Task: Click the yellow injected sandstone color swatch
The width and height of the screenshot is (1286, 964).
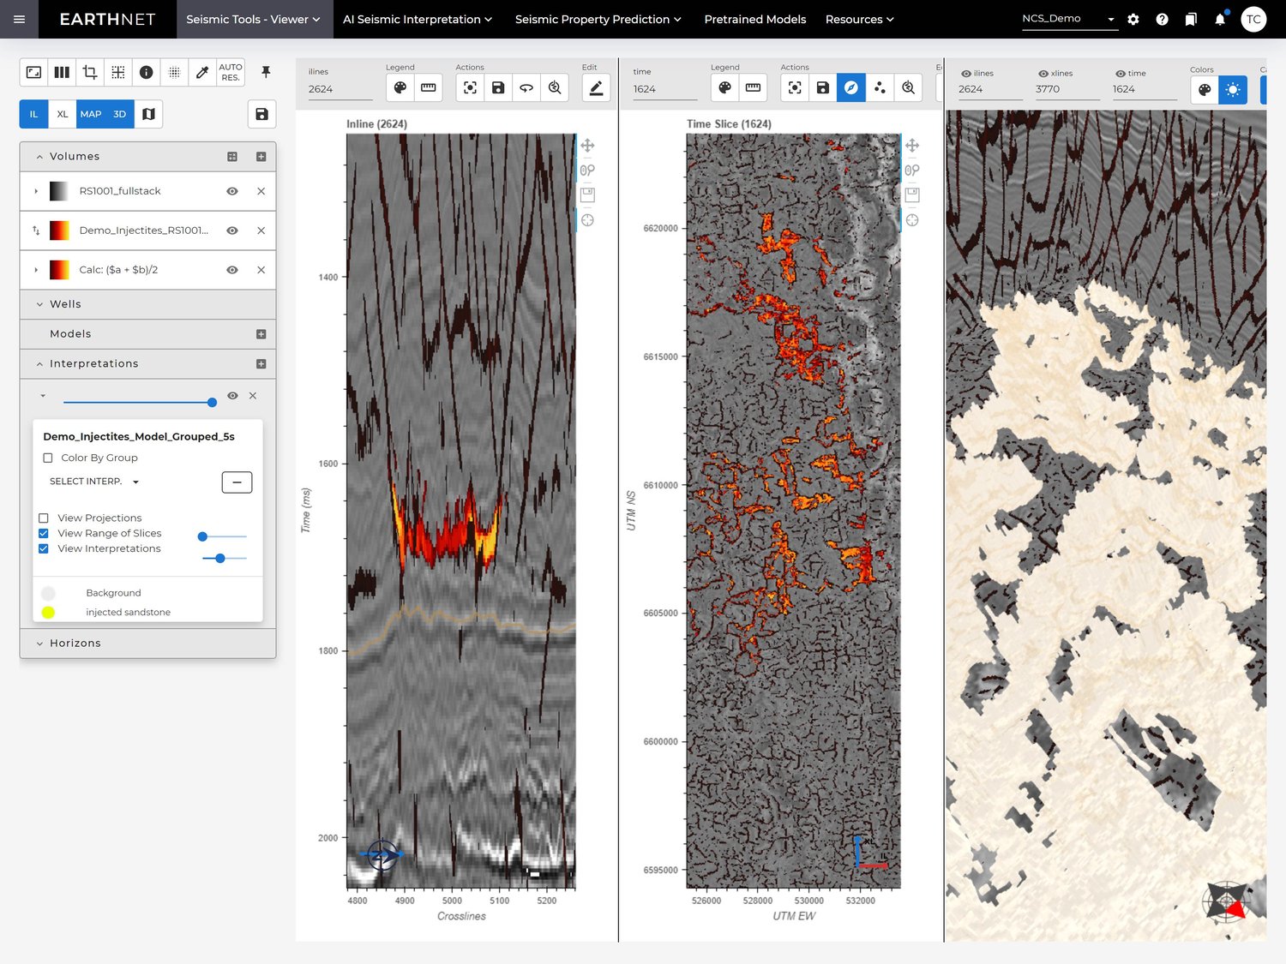Action: click(x=49, y=612)
